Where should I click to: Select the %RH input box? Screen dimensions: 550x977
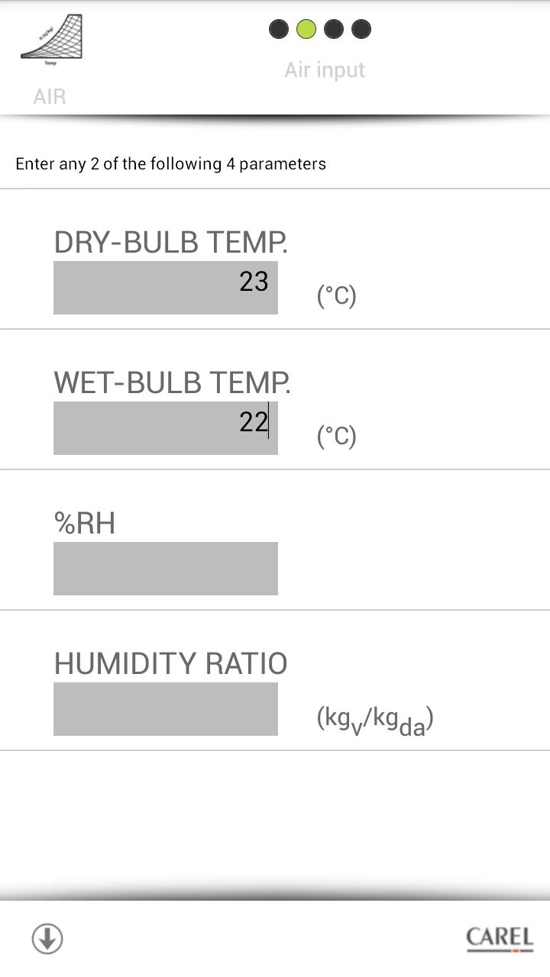coord(165,568)
